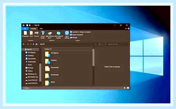Click the Search This PC box
This screenshot has width=176, height=109.
point(116,44)
